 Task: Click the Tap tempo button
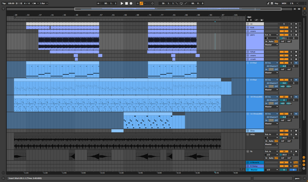pyautogui.click(x=4, y=3)
